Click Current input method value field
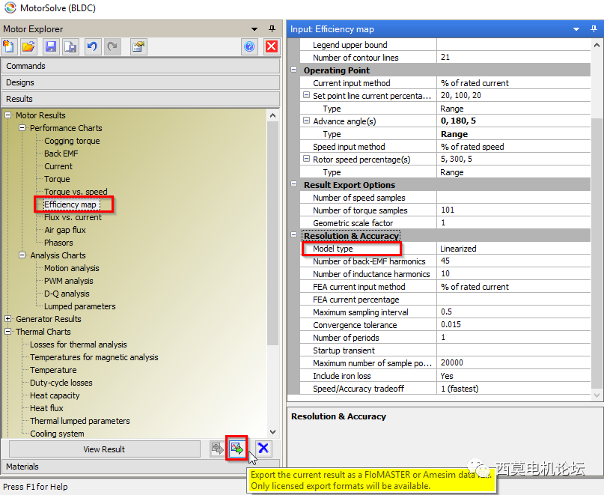 tap(513, 83)
